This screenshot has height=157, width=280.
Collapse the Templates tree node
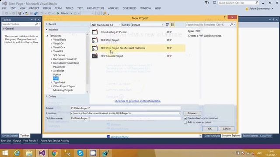pos(47,36)
